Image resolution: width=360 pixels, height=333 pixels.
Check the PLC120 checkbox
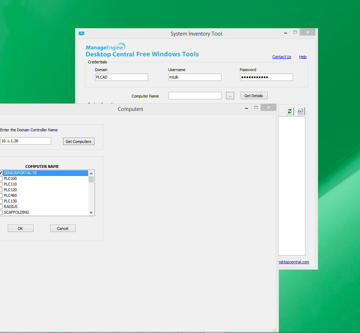[1, 190]
